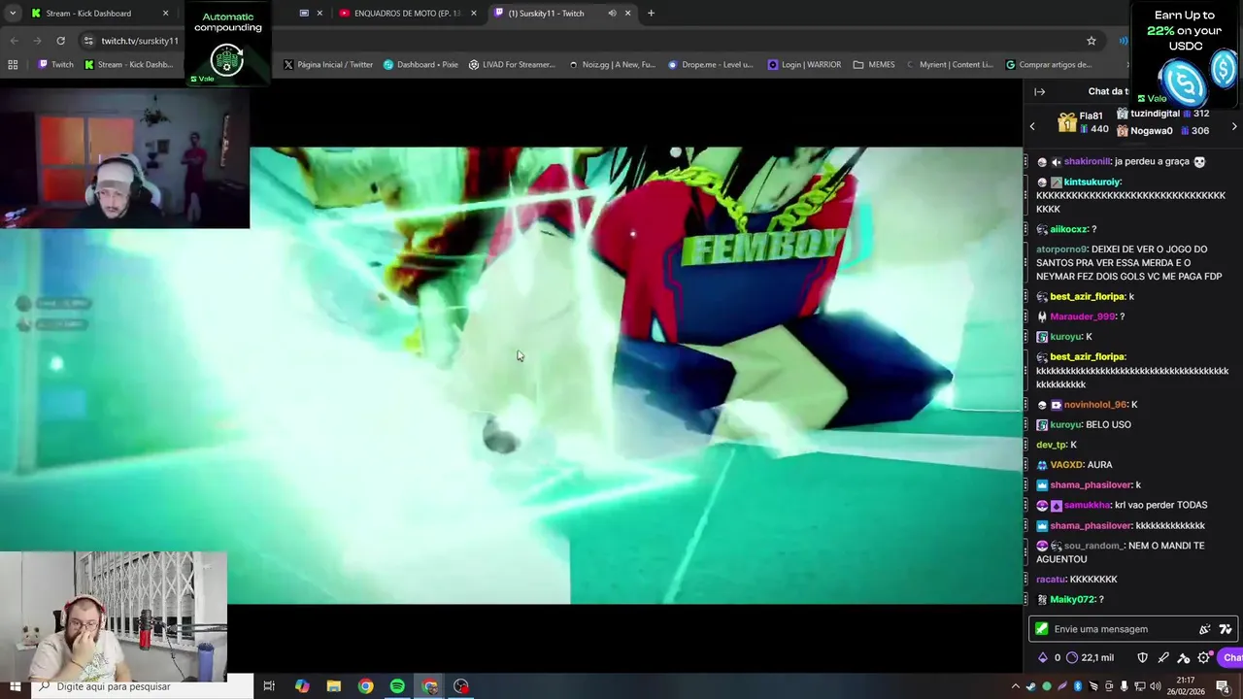Viewport: 1243px width, 699px height.
Task: Open Dashboard • Pixie bookmark
Action: point(420,65)
